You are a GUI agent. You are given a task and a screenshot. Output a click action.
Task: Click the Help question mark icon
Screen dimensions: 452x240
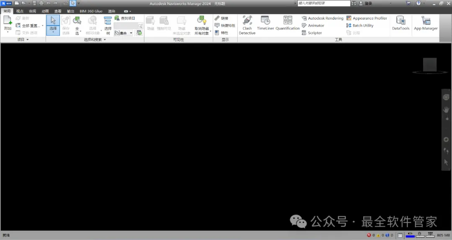[x=419, y=3]
